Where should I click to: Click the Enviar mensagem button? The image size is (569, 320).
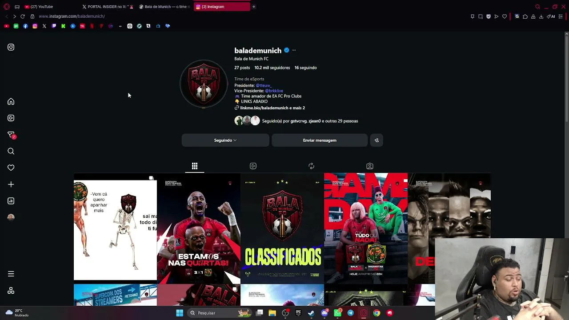click(x=320, y=140)
